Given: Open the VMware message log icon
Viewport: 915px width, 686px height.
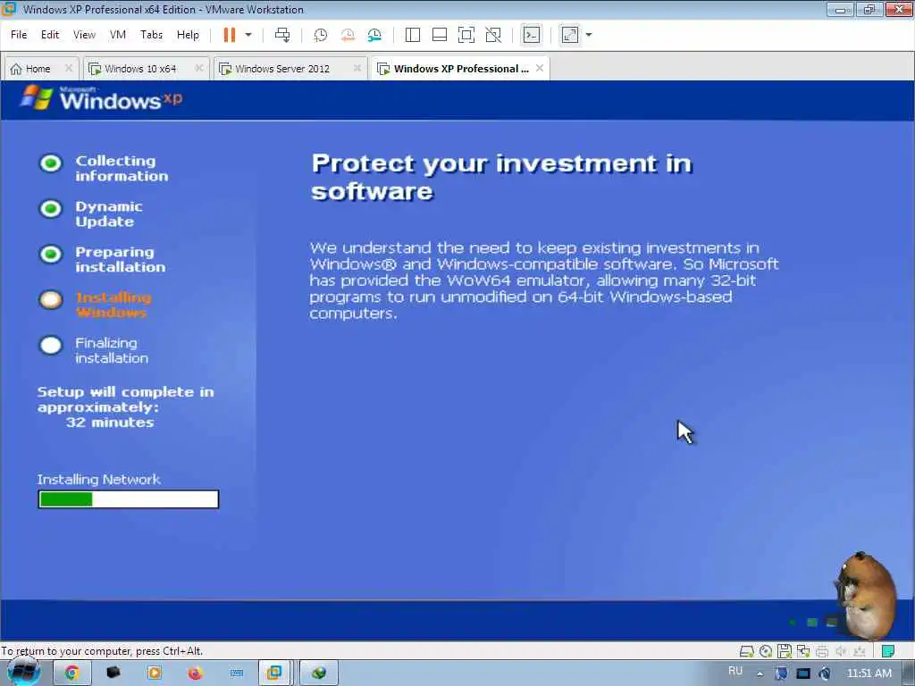Looking at the screenshot, I should point(888,651).
